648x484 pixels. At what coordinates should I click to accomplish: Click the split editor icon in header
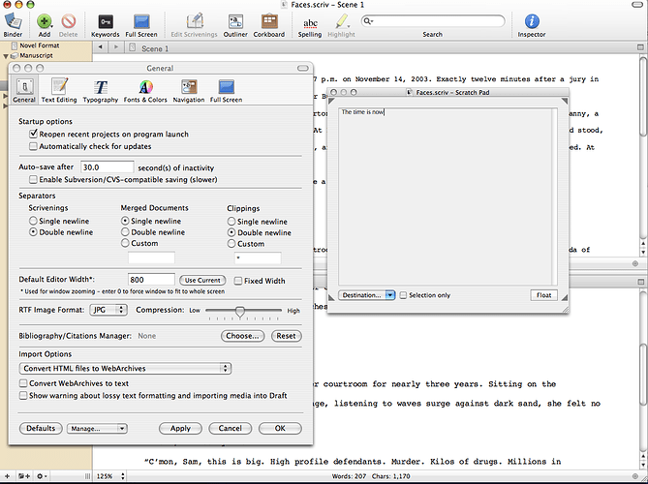640,47
